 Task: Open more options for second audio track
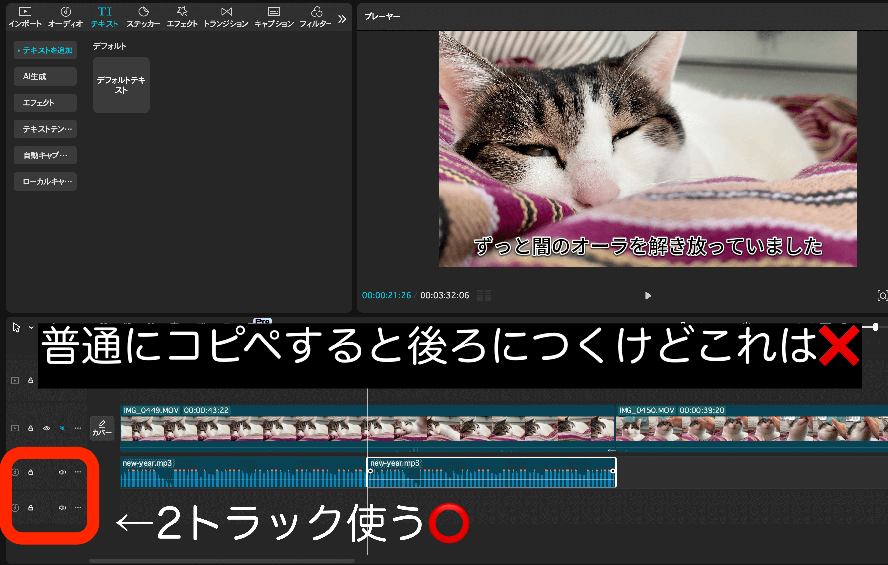click(x=78, y=508)
